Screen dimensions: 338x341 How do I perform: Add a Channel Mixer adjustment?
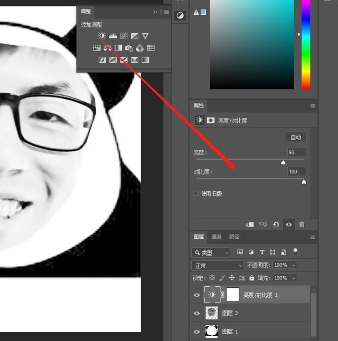point(140,48)
